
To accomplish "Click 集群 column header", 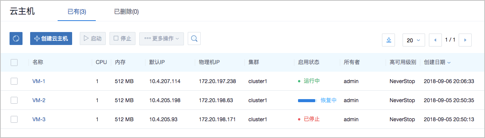I will tap(254, 62).
